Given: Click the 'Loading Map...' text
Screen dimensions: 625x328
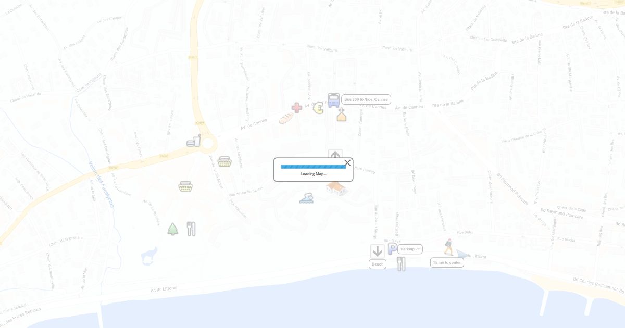Looking at the screenshot, I should tap(314, 174).
